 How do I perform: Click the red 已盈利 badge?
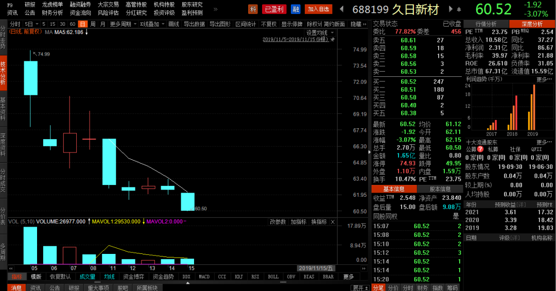coord(274,9)
